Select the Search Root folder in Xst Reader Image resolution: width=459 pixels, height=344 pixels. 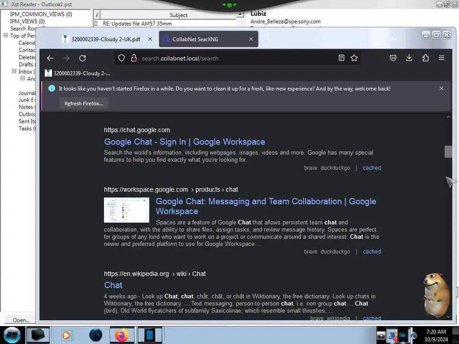[x=23, y=28]
